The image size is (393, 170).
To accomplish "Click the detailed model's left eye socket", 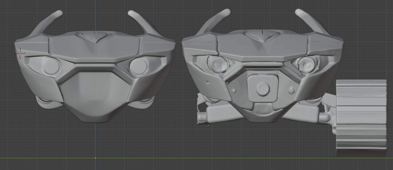I will 219,65.
